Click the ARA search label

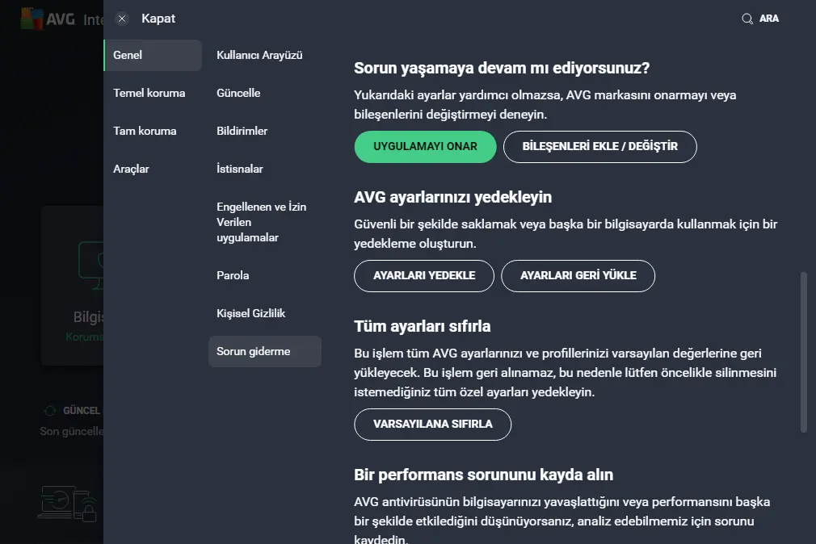(x=769, y=19)
